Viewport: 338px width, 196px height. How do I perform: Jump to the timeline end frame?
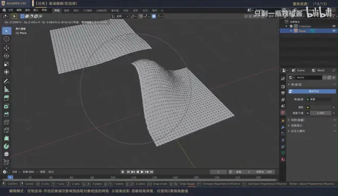pos(152,171)
